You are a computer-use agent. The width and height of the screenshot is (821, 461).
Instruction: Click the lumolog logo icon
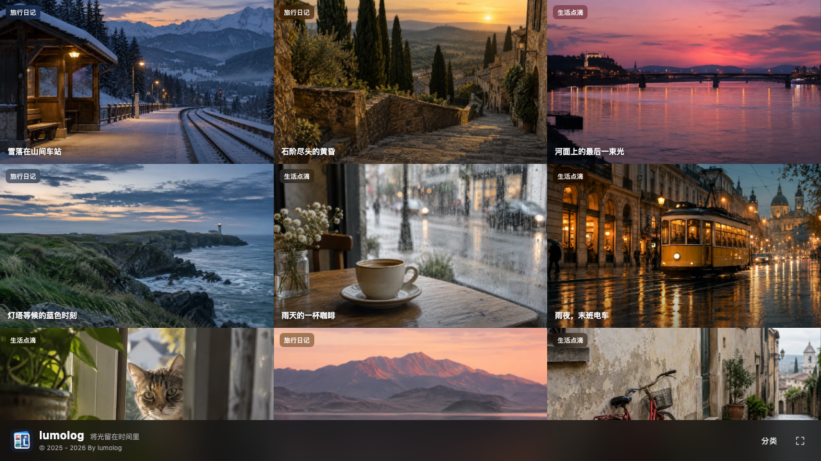(22, 441)
